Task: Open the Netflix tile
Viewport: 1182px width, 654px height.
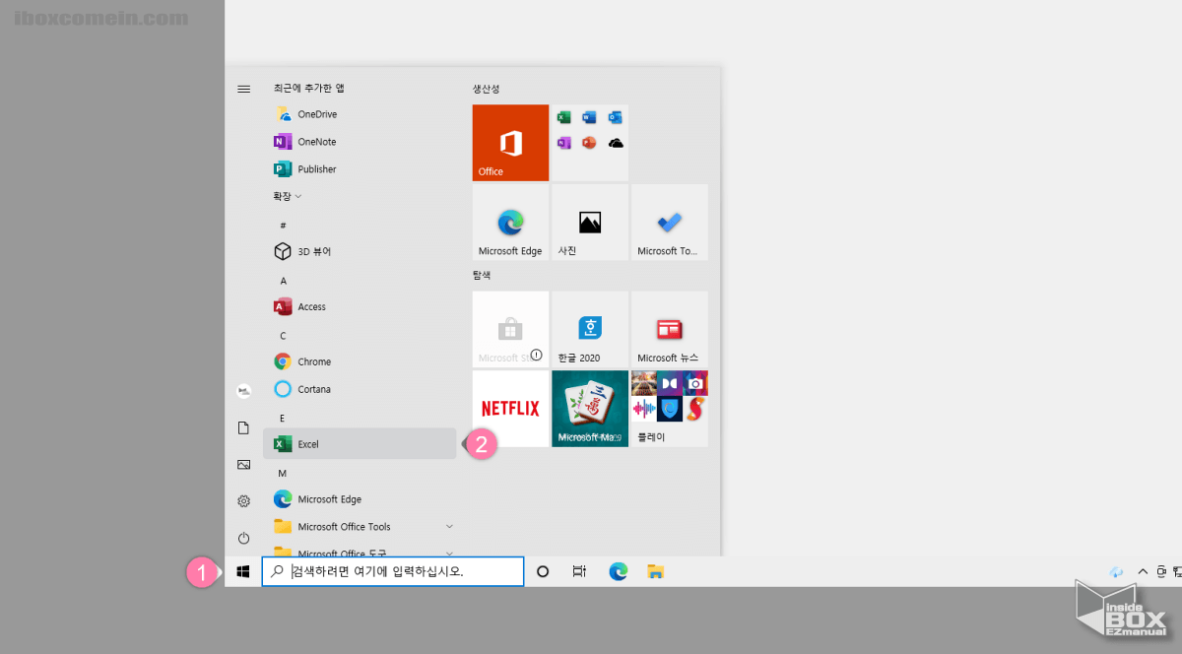Action: click(x=509, y=408)
